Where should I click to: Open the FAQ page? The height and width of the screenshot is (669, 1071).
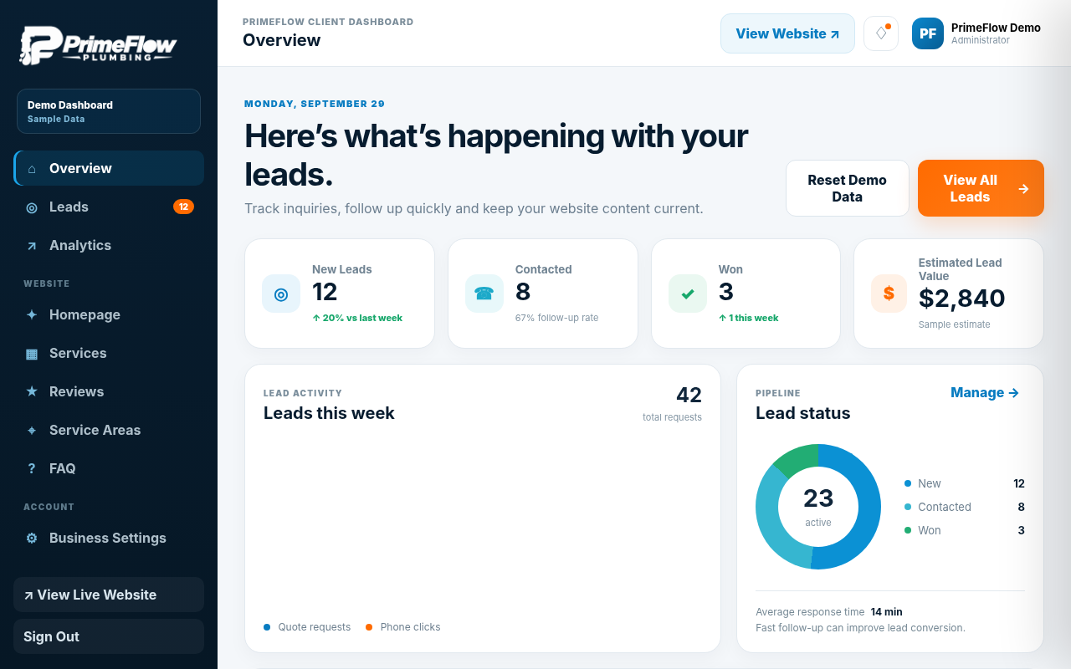click(109, 468)
